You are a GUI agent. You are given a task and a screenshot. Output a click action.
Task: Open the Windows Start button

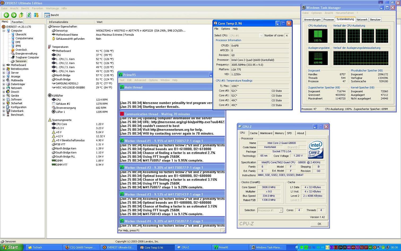(11, 248)
